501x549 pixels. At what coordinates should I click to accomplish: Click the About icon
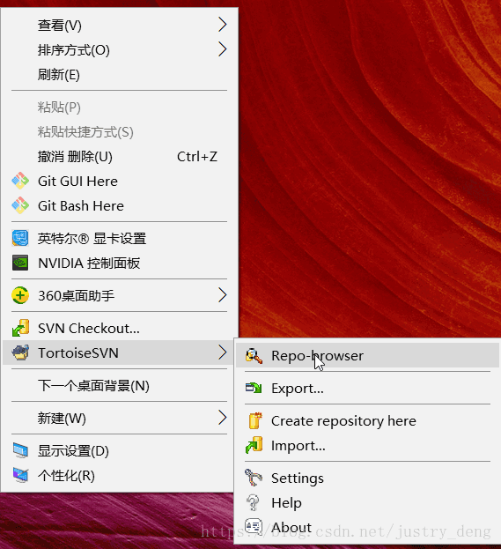[x=254, y=526]
